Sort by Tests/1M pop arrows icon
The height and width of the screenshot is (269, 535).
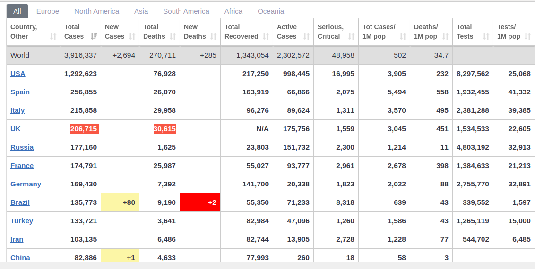527,36
